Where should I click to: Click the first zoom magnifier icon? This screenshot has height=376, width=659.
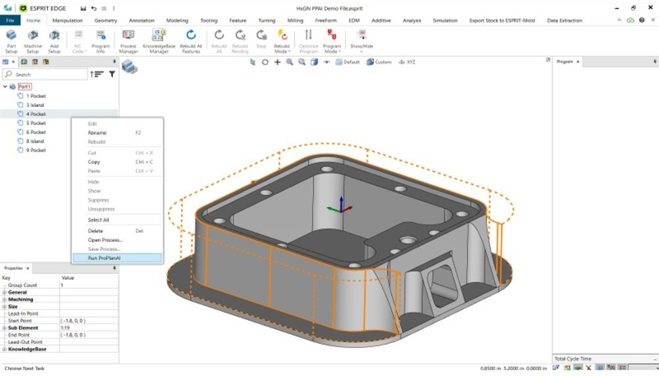coord(290,62)
